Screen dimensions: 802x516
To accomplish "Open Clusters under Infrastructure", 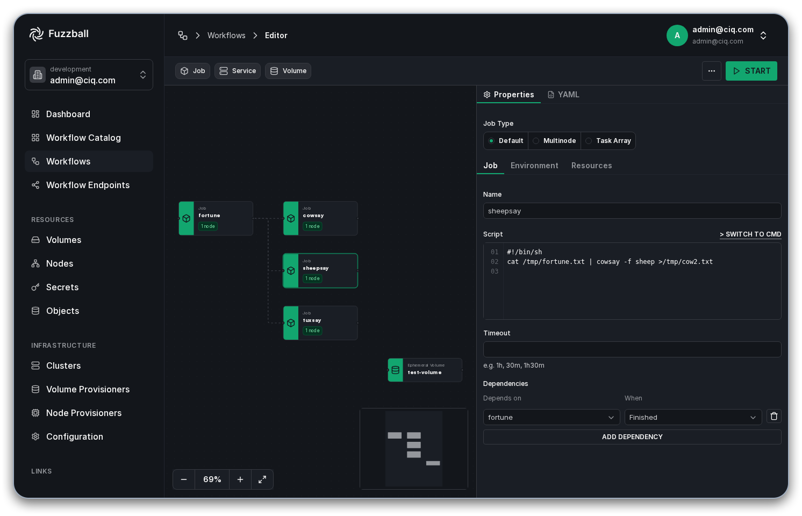I will pyautogui.click(x=89, y=365).
